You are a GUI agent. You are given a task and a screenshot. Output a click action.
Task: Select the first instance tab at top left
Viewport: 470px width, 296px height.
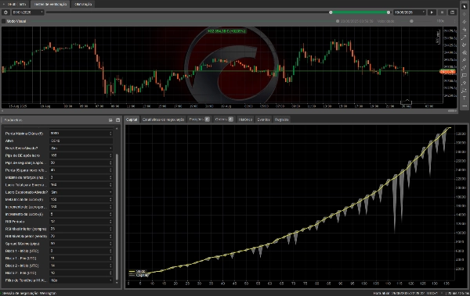tap(15, 4)
